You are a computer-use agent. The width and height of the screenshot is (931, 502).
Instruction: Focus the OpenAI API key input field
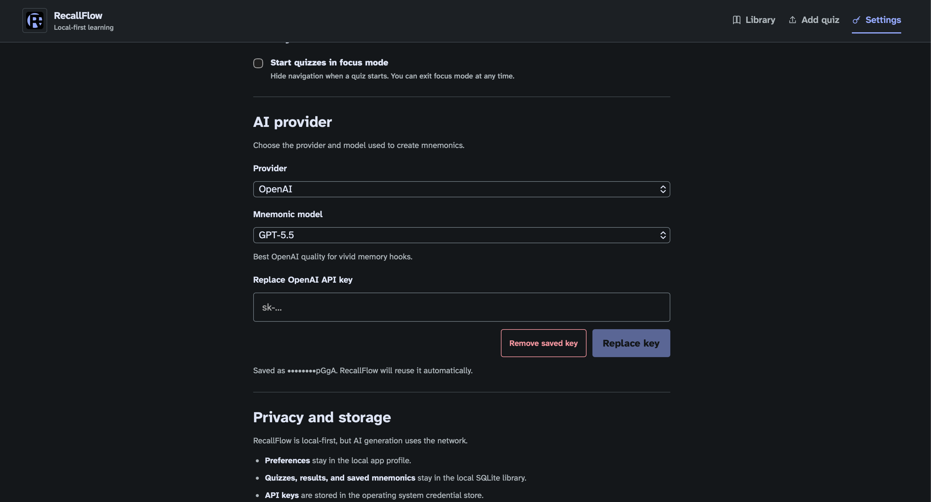461,307
